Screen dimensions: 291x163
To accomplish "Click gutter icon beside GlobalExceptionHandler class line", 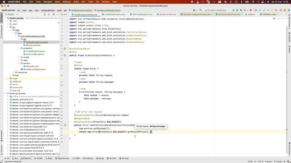I will pos(65,55).
